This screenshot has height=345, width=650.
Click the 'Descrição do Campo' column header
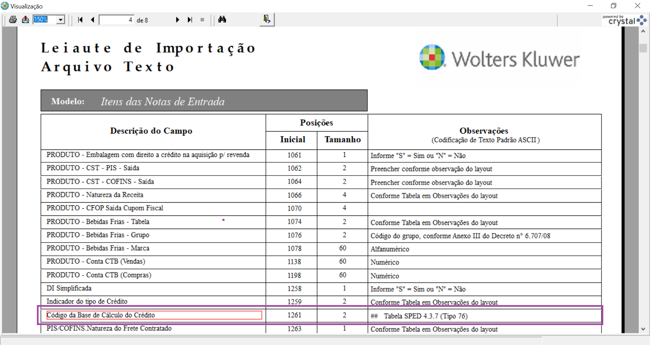(151, 131)
